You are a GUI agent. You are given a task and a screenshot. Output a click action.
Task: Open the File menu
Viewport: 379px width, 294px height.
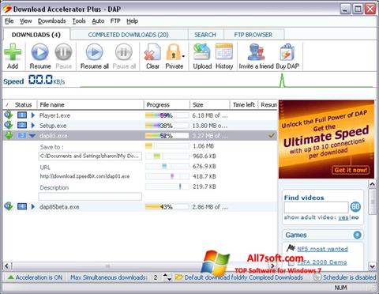coord(9,21)
